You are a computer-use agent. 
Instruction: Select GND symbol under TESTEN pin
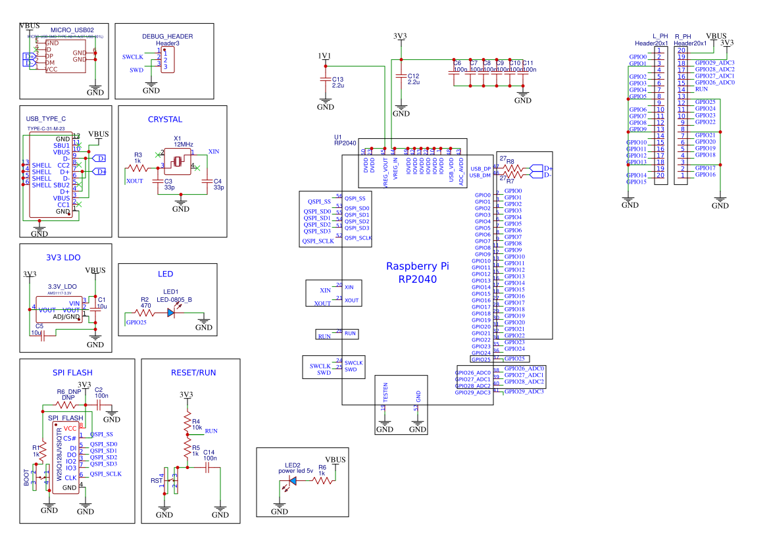[384, 426]
